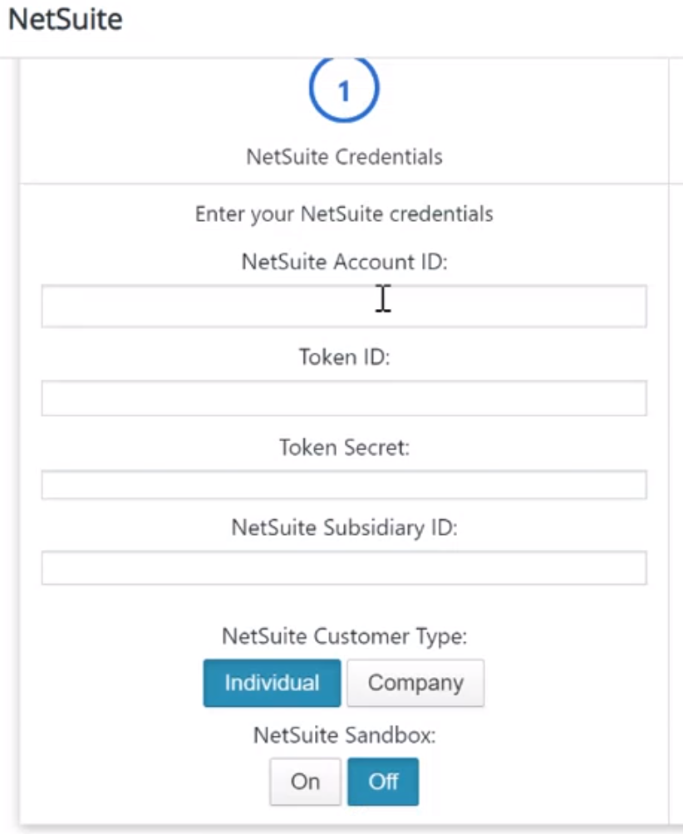683x834 pixels.
Task: Click the 'Token ID:' label
Action: pyautogui.click(x=344, y=357)
